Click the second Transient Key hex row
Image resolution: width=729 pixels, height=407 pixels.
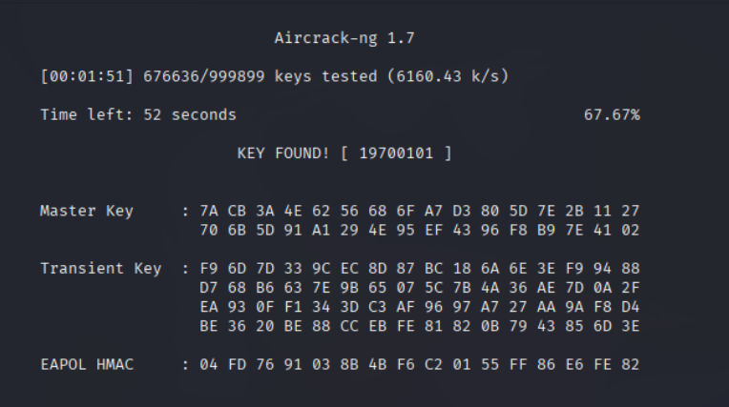[419, 288]
